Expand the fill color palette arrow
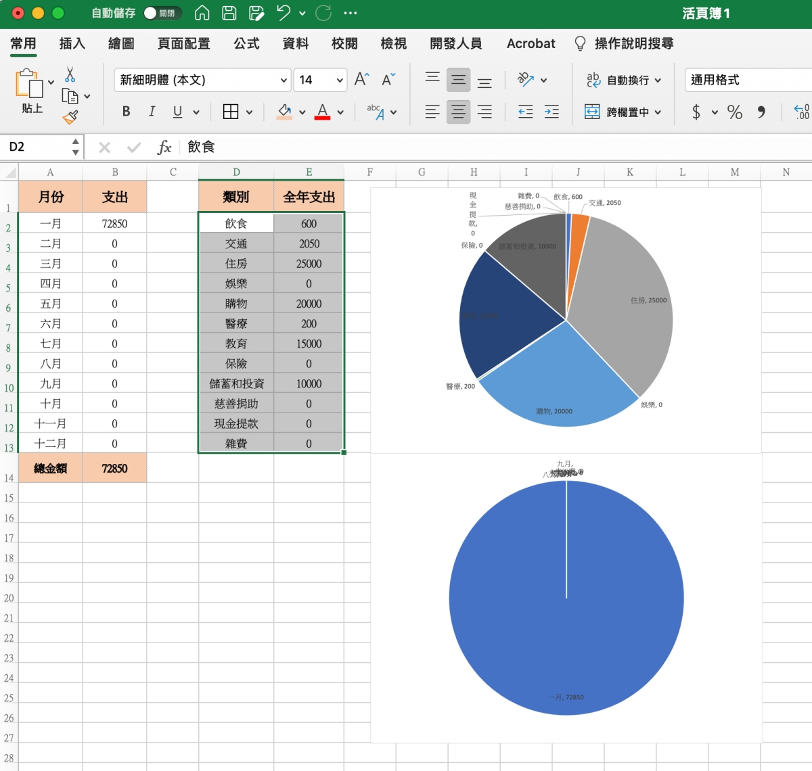Image resolution: width=812 pixels, height=771 pixels. tap(302, 112)
